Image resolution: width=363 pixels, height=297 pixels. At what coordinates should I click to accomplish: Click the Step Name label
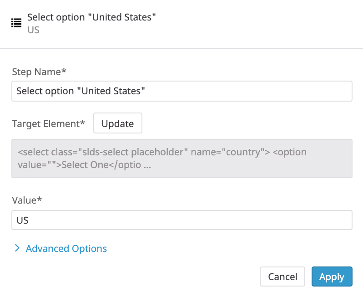[39, 72]
